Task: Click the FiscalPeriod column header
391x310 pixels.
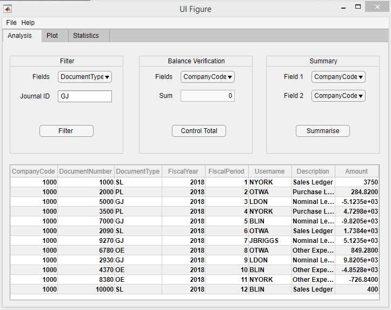Action: [x=227, y=172]
